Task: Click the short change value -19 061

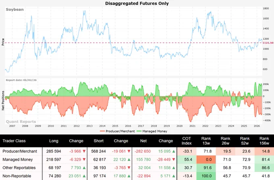Action: coord(119,151)
